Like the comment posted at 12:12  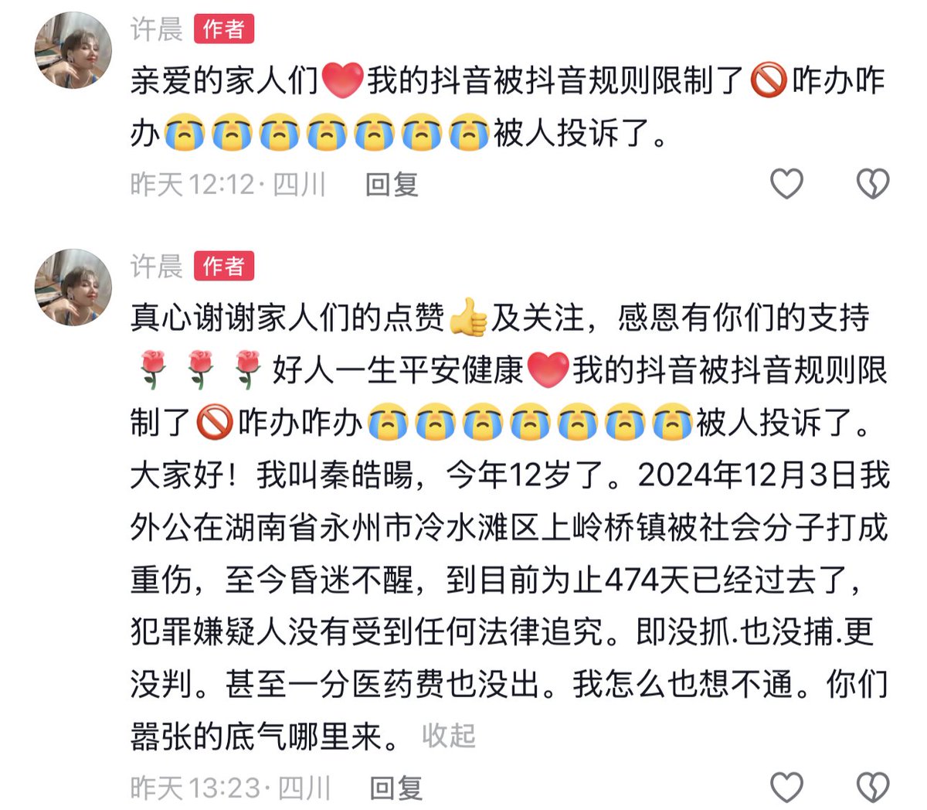(787, 184)
